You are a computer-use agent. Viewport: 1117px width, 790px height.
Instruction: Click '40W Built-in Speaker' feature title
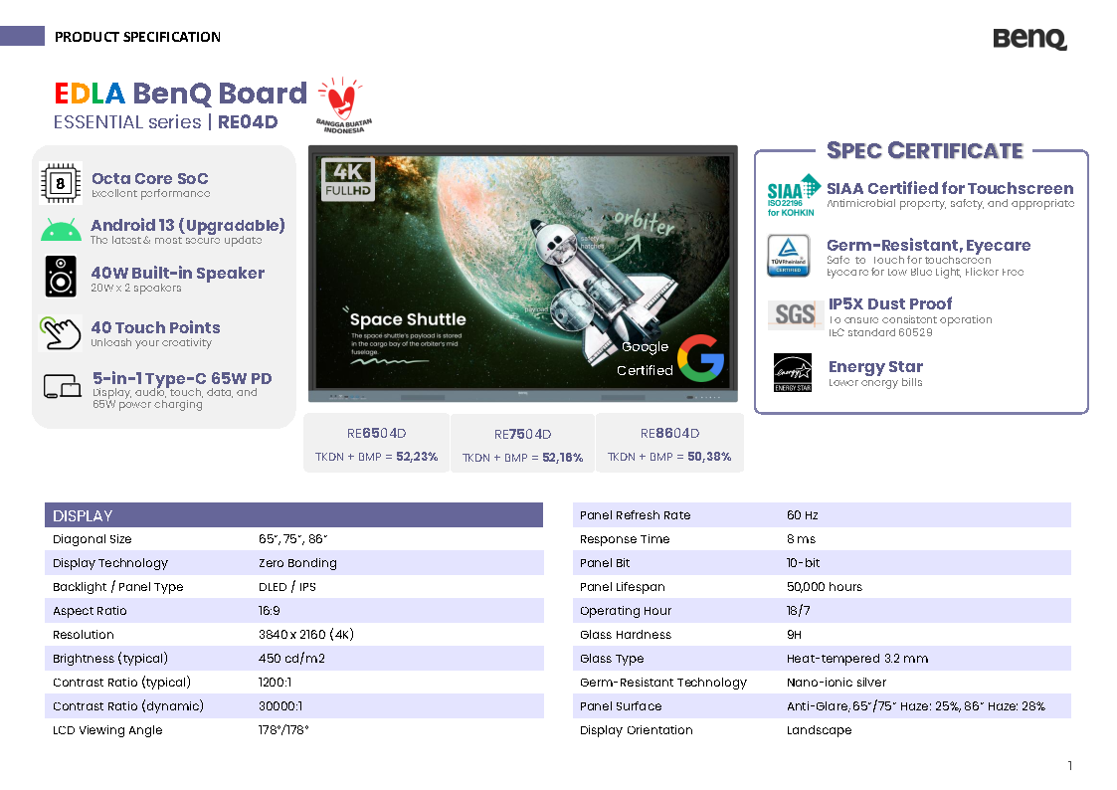click(x=177, y=273)
